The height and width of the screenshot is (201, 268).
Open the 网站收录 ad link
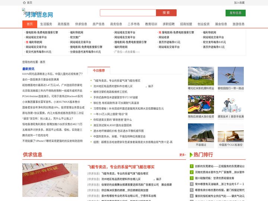pyautogui.click(x=164, y=37)
